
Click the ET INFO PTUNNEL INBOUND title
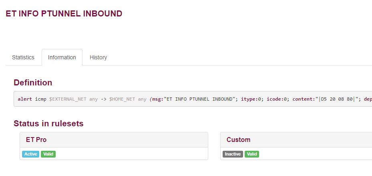click(x=64, y=14)
